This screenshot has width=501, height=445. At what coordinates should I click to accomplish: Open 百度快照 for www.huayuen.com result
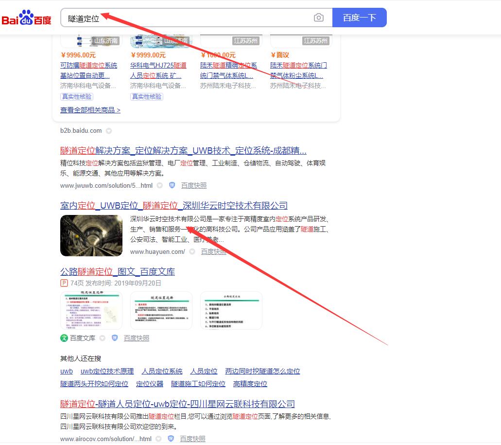[213, 251]
